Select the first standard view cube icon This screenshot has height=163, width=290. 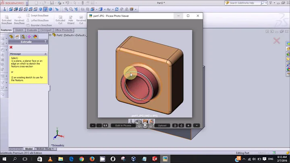pos(11,9)
